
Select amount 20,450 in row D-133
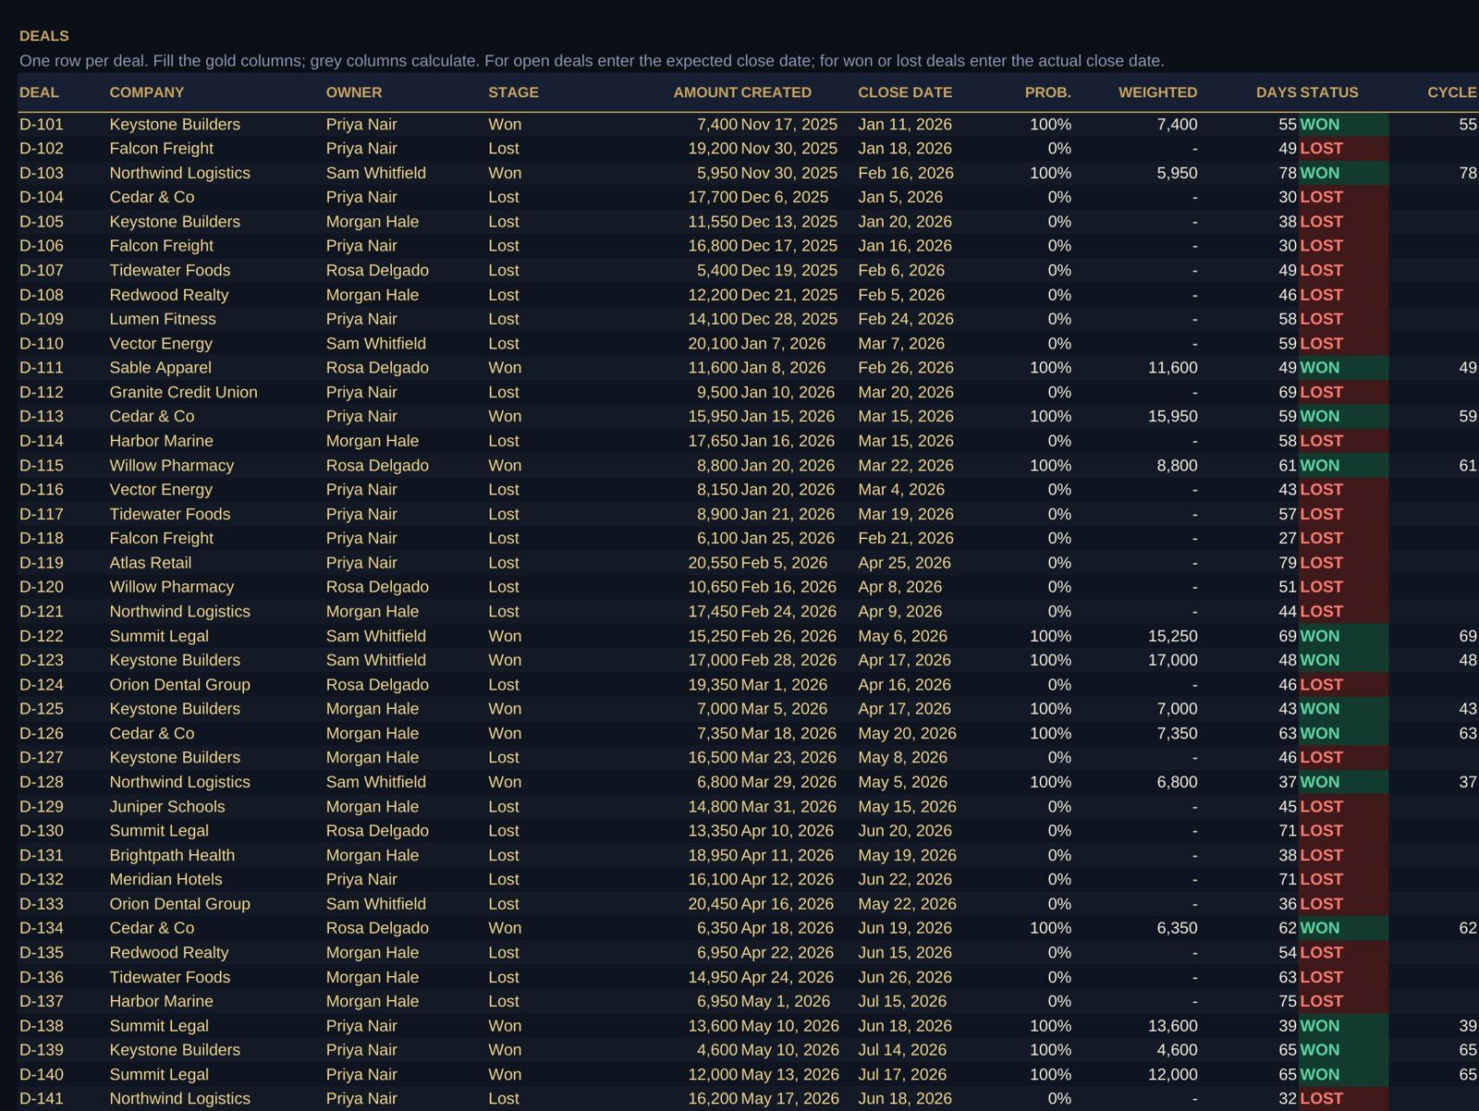pos(713,904)
